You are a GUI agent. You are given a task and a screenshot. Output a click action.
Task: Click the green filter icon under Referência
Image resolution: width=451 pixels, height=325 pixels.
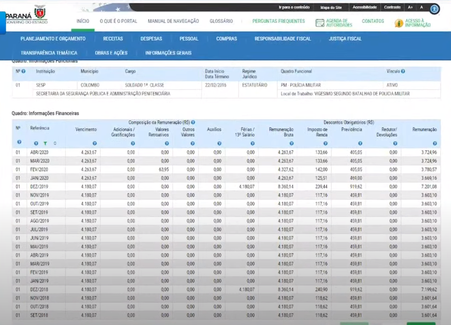pos(45,144)
